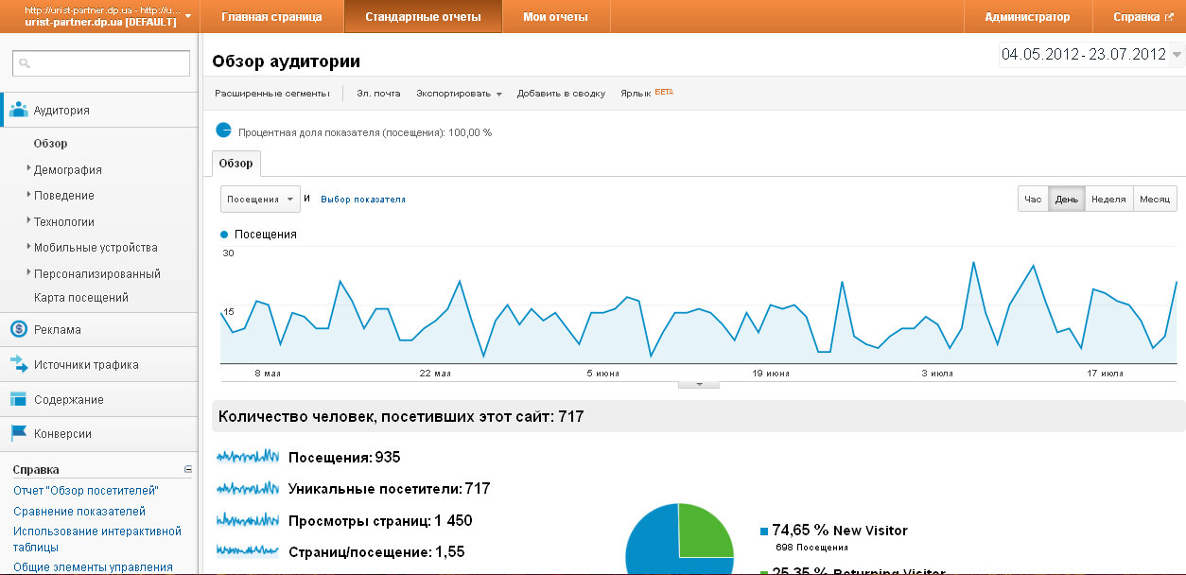Click the percentage share pie icon

point(224,131)
